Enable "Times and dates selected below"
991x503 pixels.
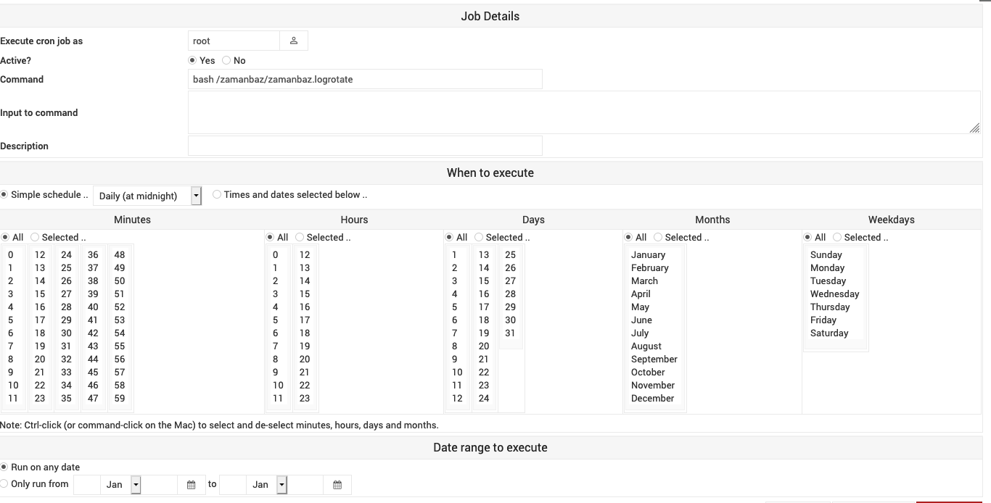click(x=216, y=194)
